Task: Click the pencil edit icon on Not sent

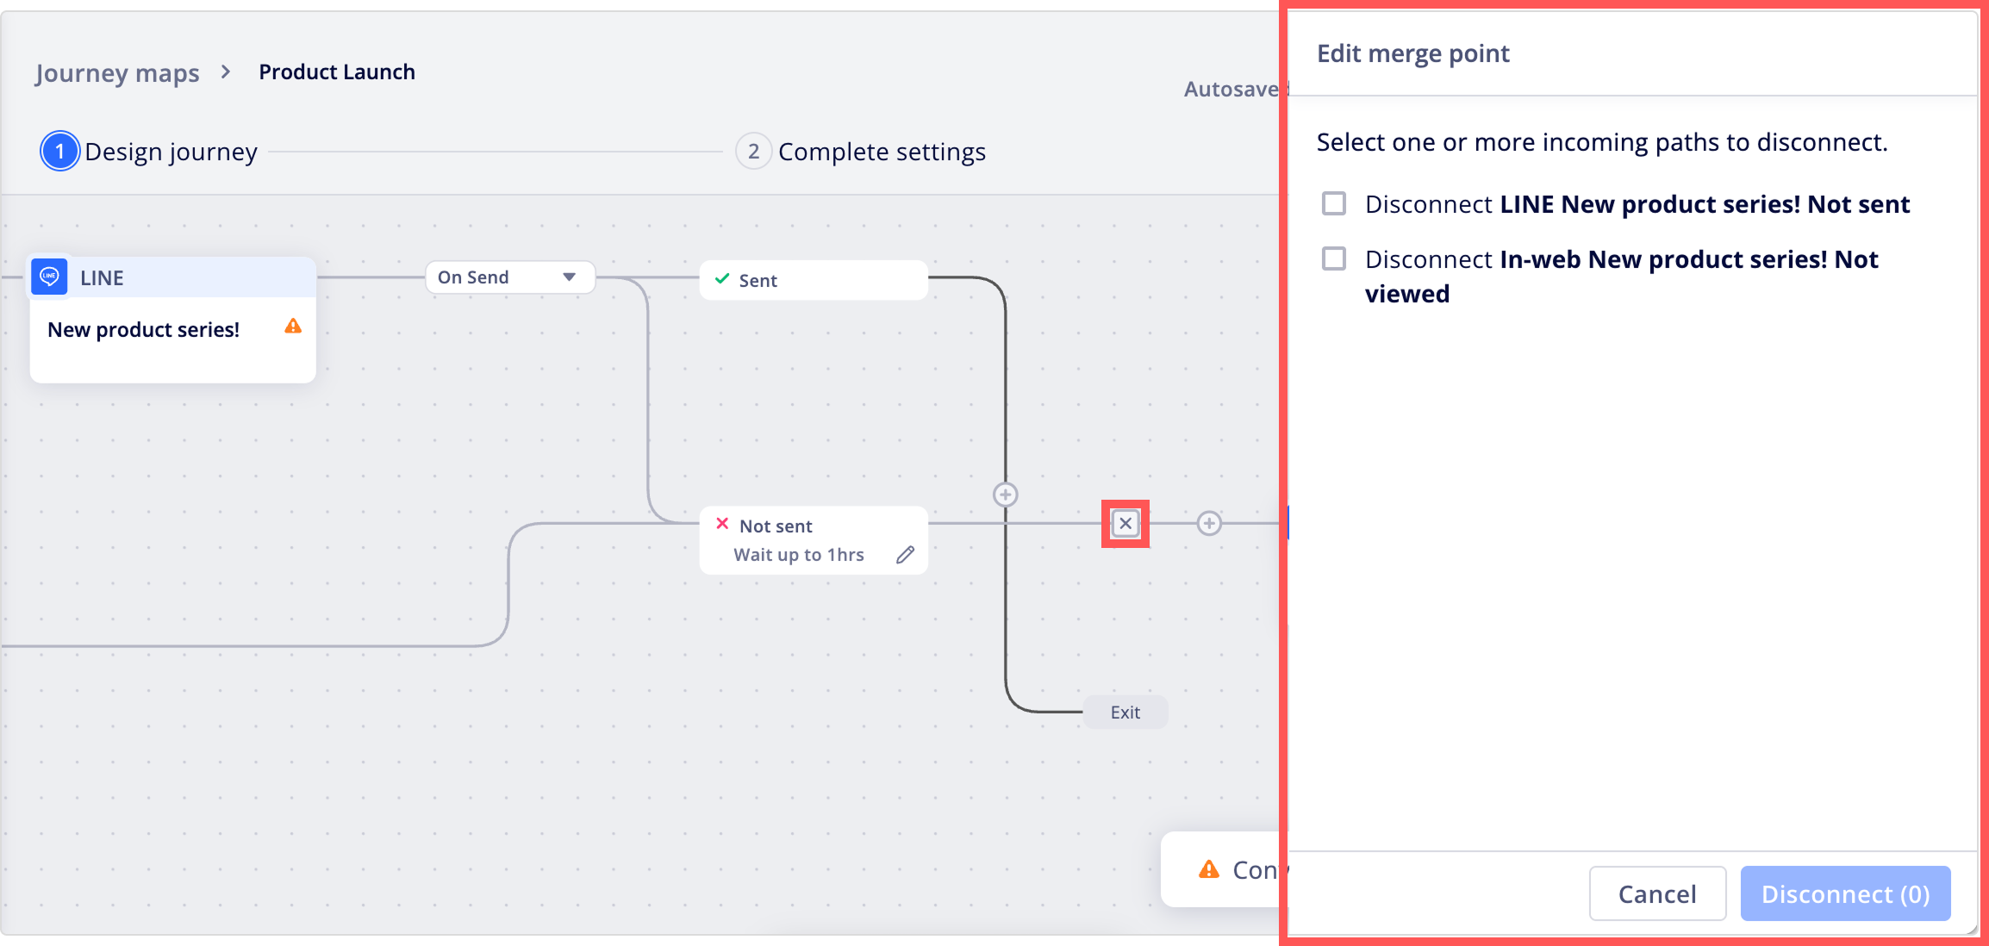Action: click(905, 555)
